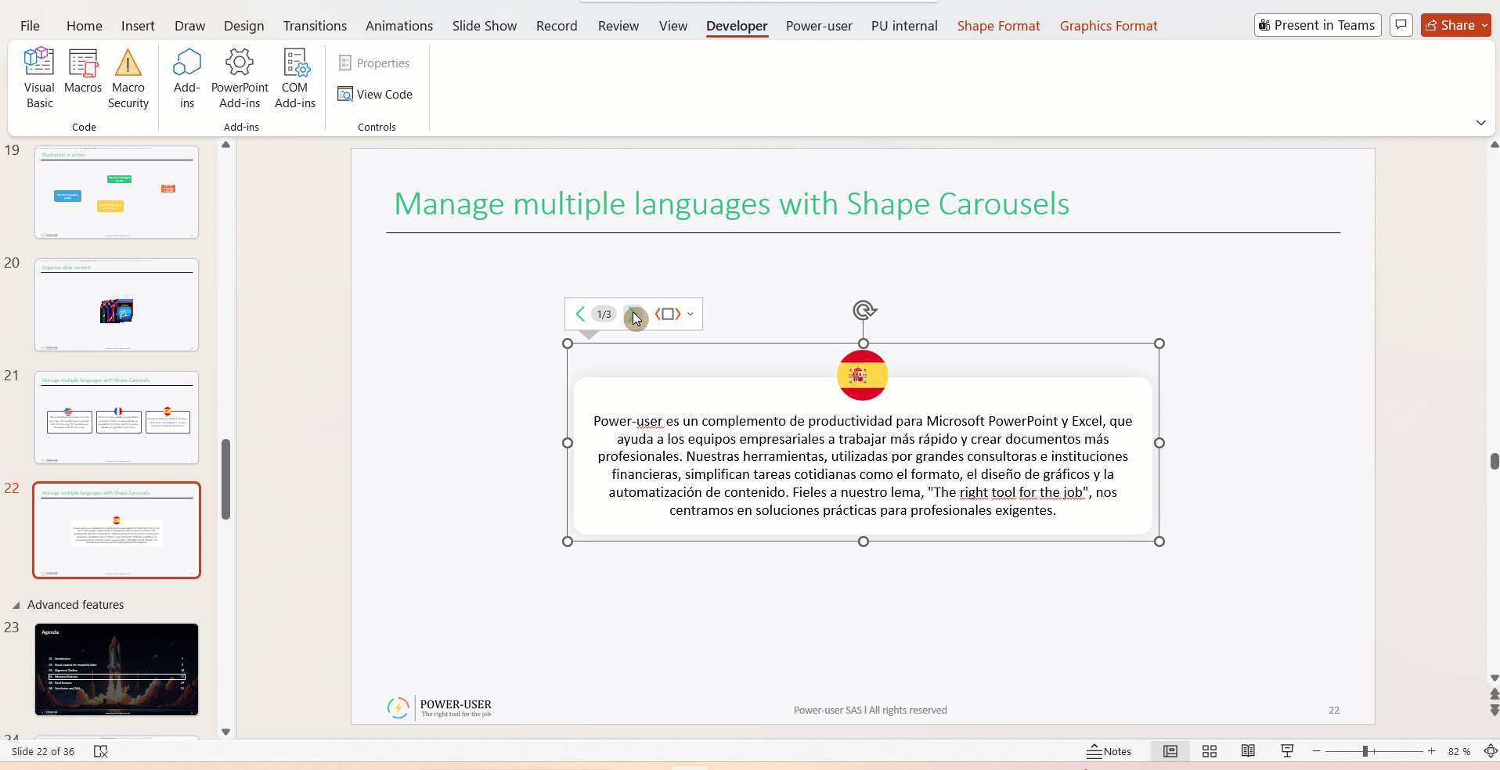Click the Properties control button
1500x770 pixels.
pyautogui.click(x=374, y=63)
